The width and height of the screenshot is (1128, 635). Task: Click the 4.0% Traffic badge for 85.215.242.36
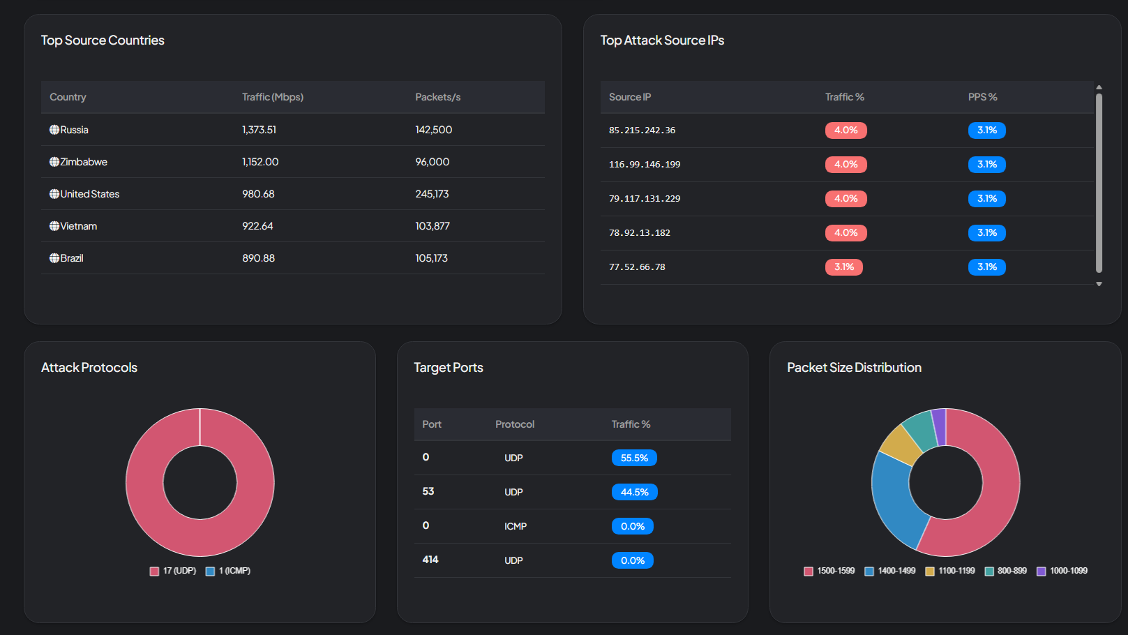pos(845,130)
